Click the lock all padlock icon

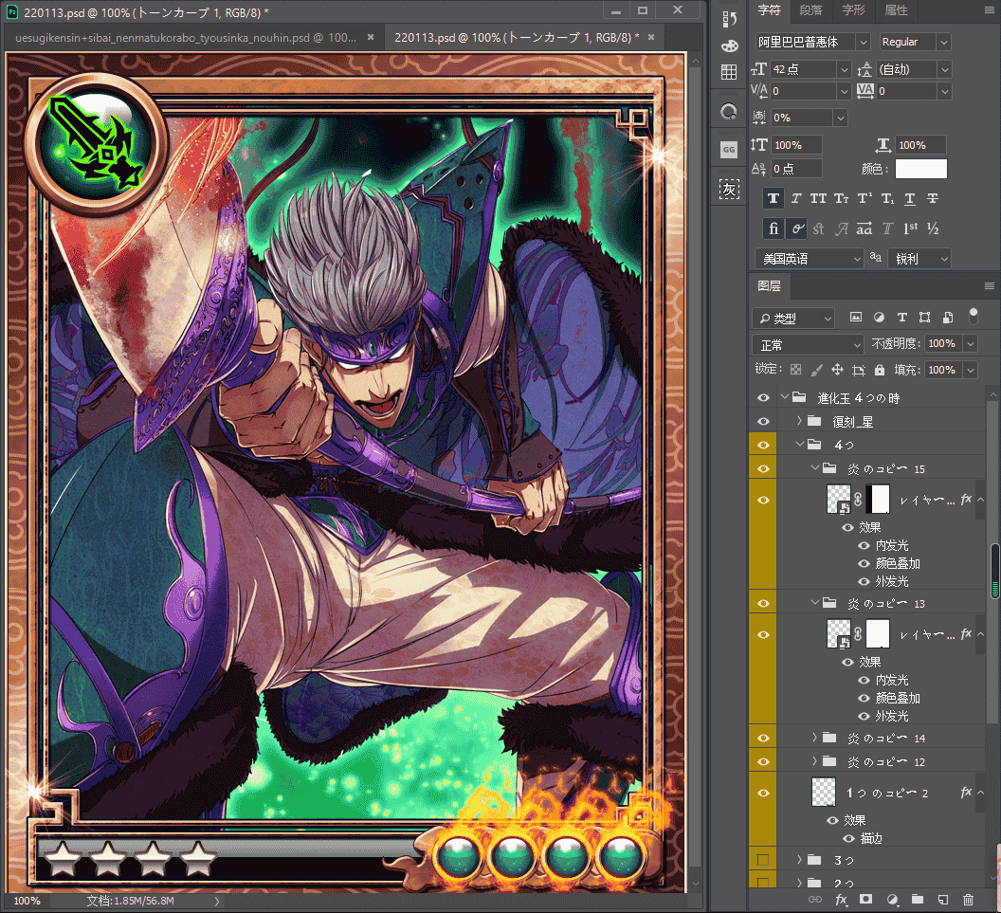tap(880, 370)
